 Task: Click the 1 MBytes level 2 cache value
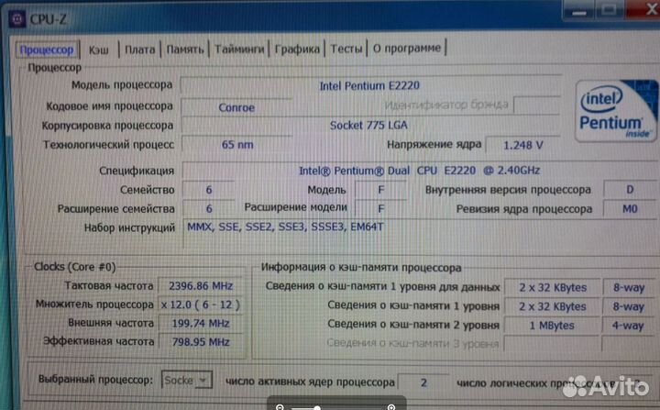(x=552, y=326)
